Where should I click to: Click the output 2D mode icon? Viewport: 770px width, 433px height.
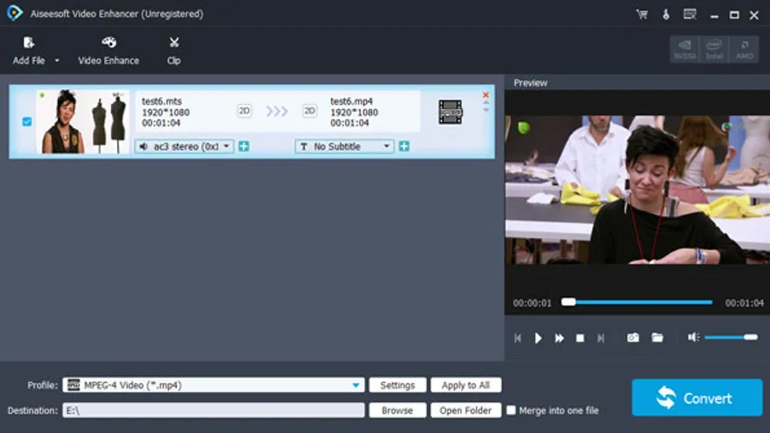[310, 112]
